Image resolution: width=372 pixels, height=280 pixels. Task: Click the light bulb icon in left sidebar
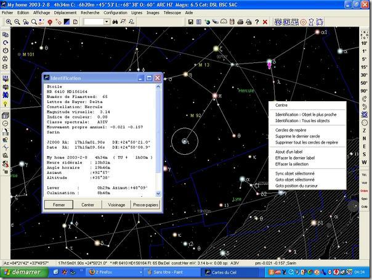pyautogui.click(x=5, y=104)
